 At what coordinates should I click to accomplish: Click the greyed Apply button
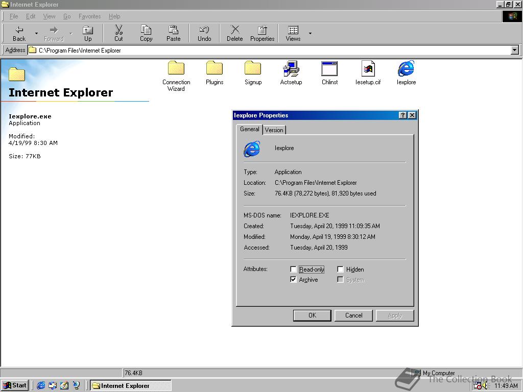(x=395, y=315)
